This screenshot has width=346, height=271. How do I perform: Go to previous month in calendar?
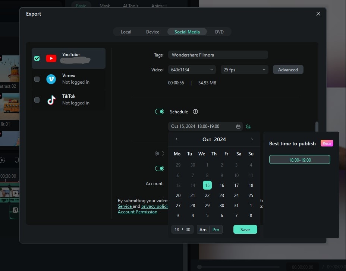[176, 139]
